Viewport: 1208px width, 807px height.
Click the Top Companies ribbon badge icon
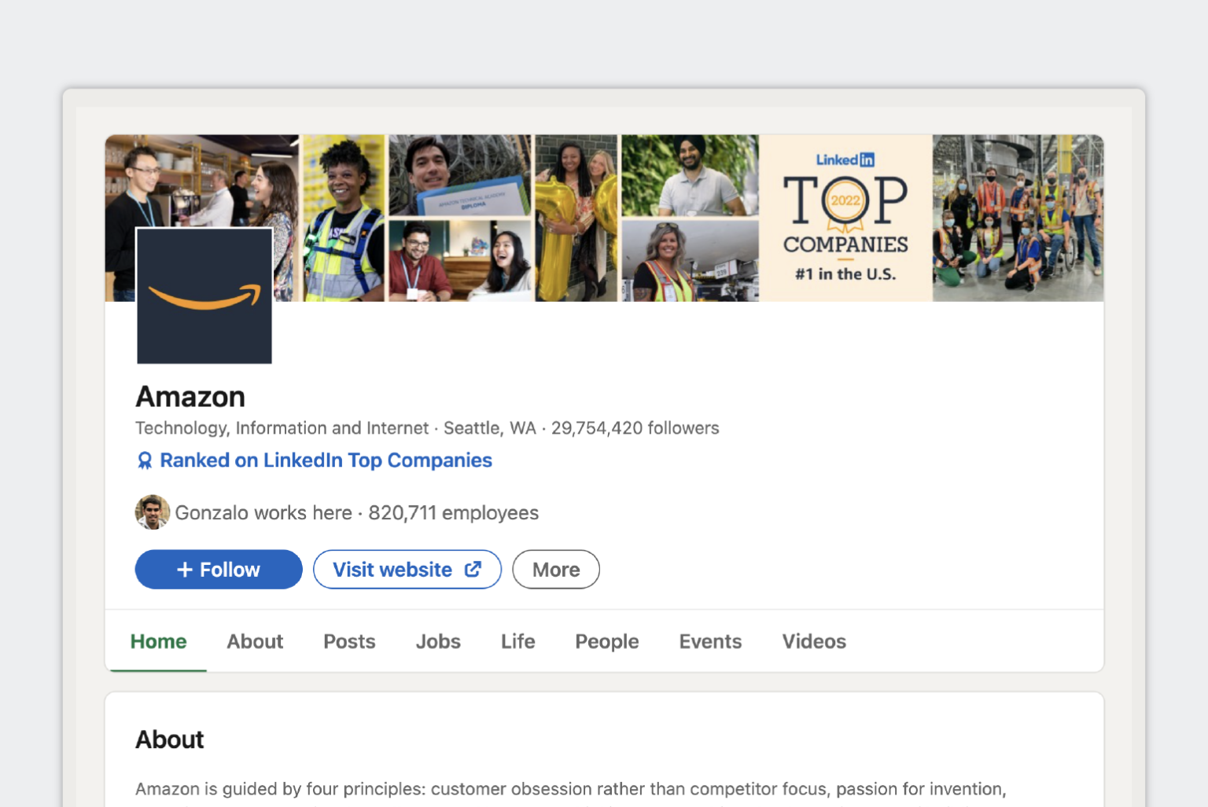tap(145, 460)
